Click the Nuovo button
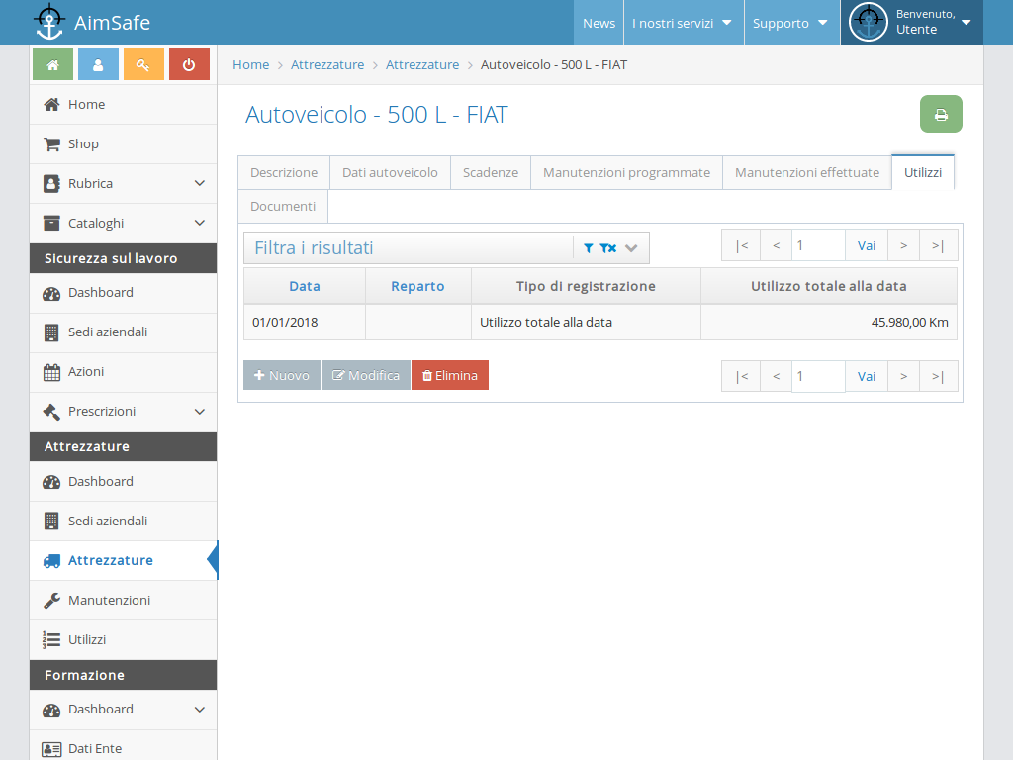1013x760 pixels. point(282,375)
